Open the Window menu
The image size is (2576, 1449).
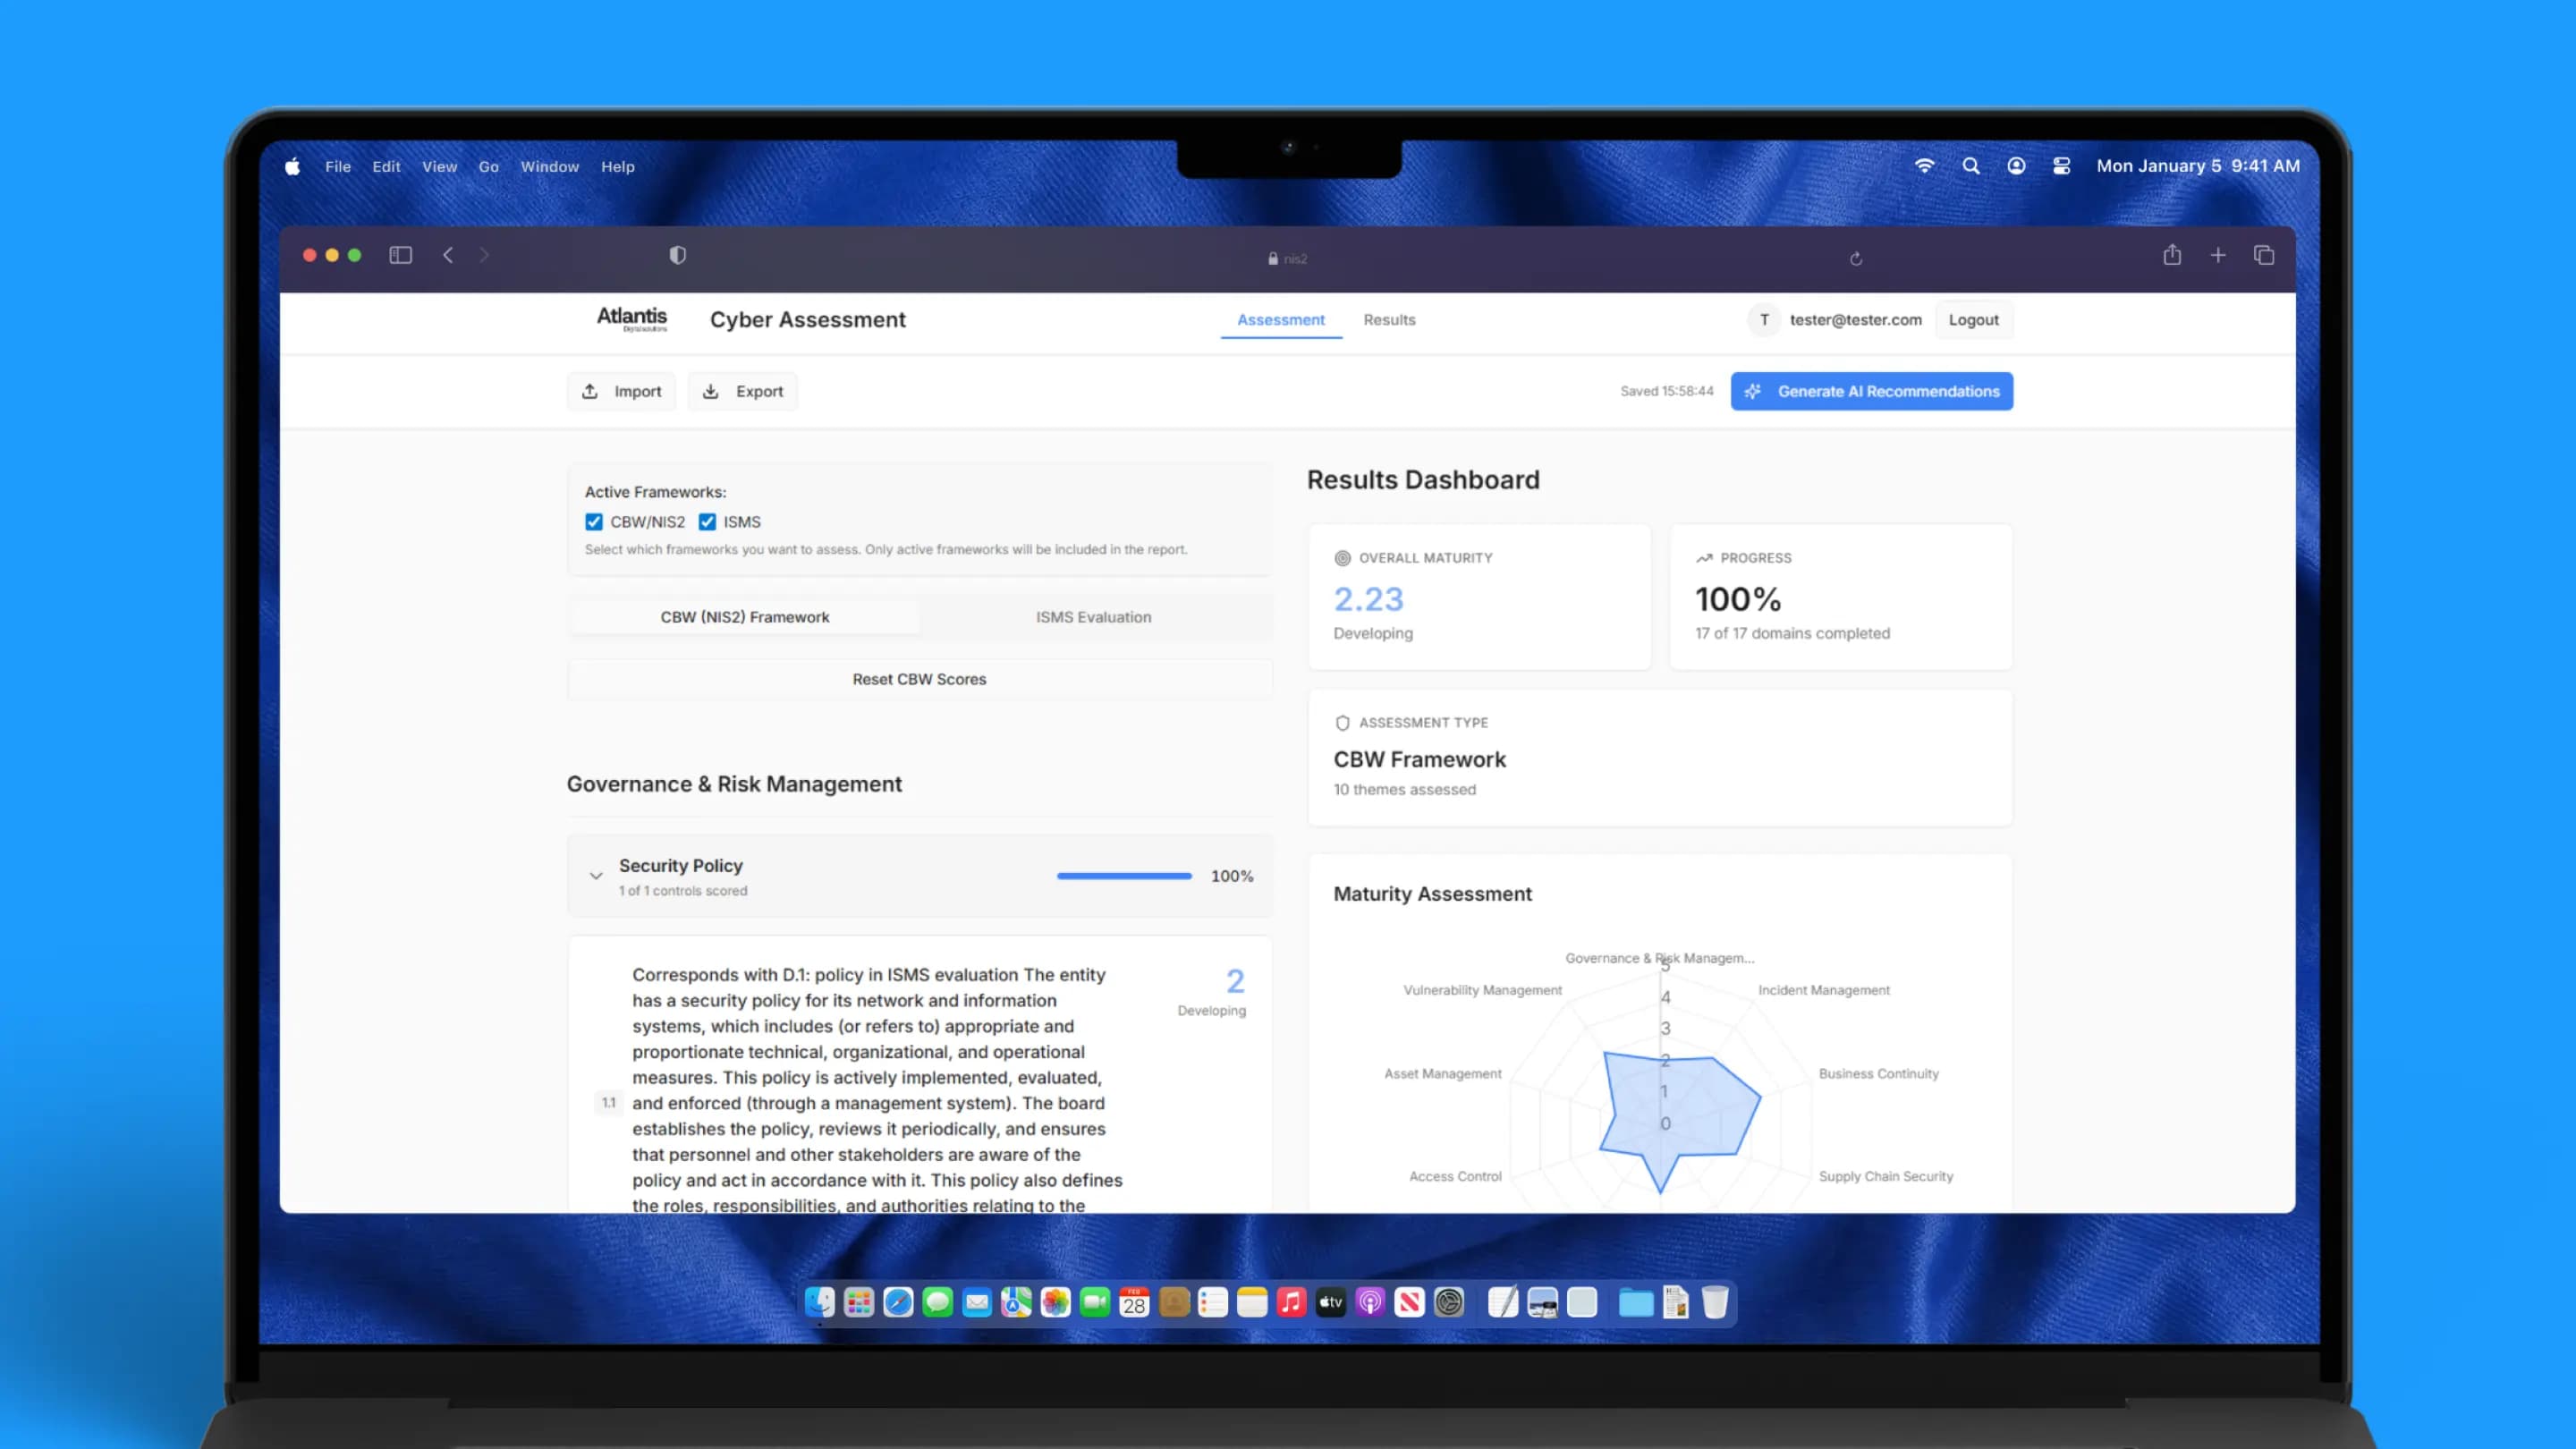tap(549, 167)
